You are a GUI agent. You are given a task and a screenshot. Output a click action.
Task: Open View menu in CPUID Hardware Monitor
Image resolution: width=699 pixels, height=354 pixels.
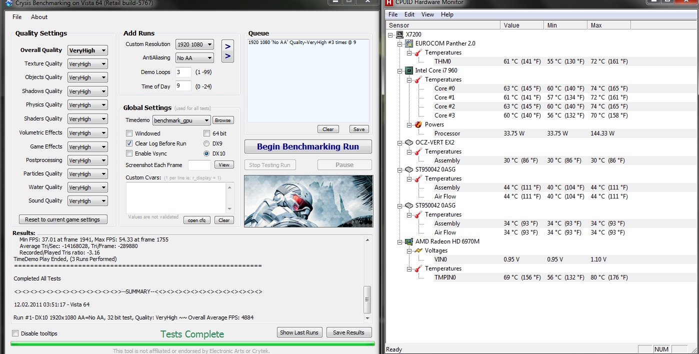point(427,14)
